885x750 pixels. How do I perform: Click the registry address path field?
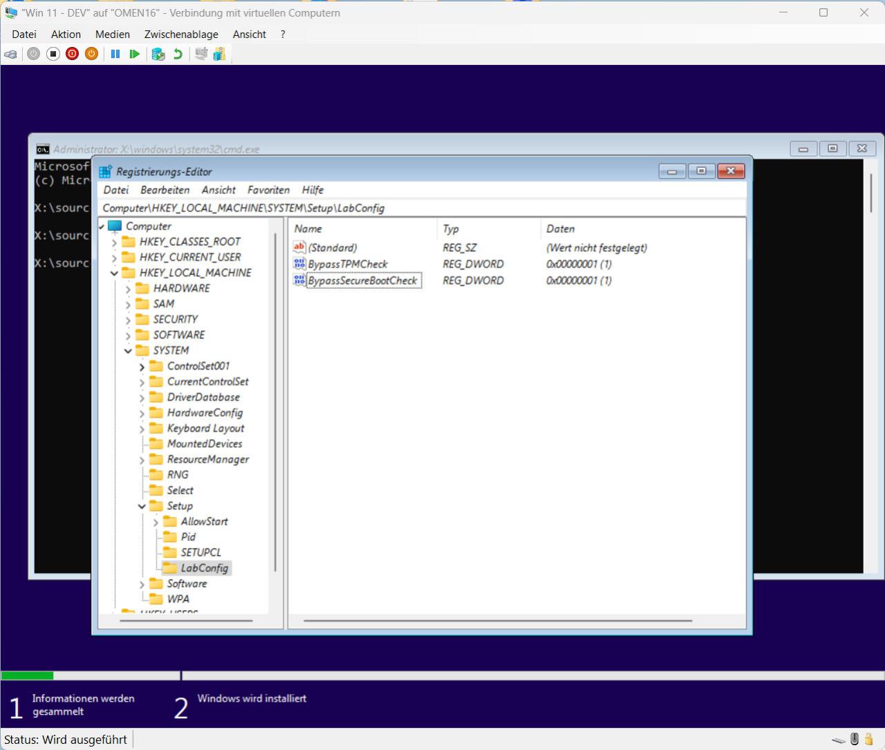pos(422,208)
